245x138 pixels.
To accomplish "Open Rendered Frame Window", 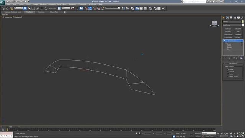I will pyautogui.click(x=159, y=8).
